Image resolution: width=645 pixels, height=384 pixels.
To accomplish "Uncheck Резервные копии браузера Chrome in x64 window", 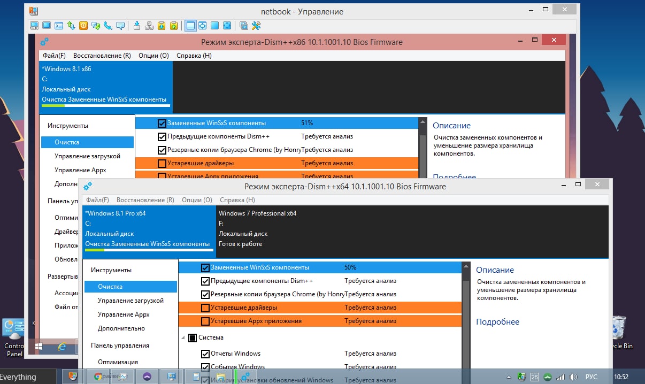I will (205, 294).
